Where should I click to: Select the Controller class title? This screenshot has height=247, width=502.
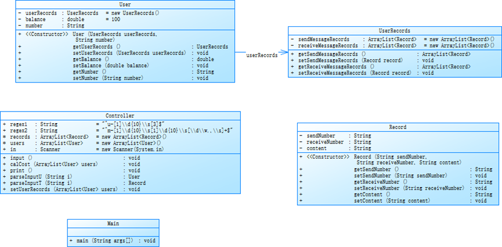[x=120, y=116]
